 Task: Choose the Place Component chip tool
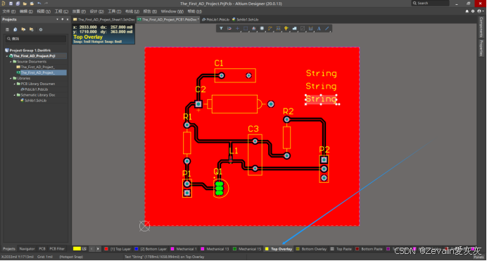pos(262,29)
